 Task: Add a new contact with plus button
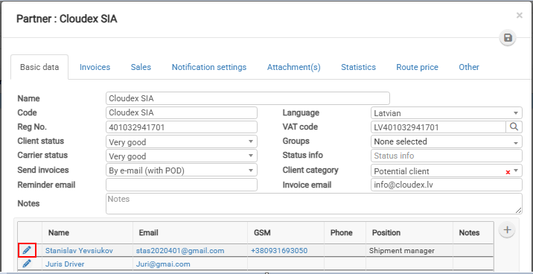[x=507, y=230]
